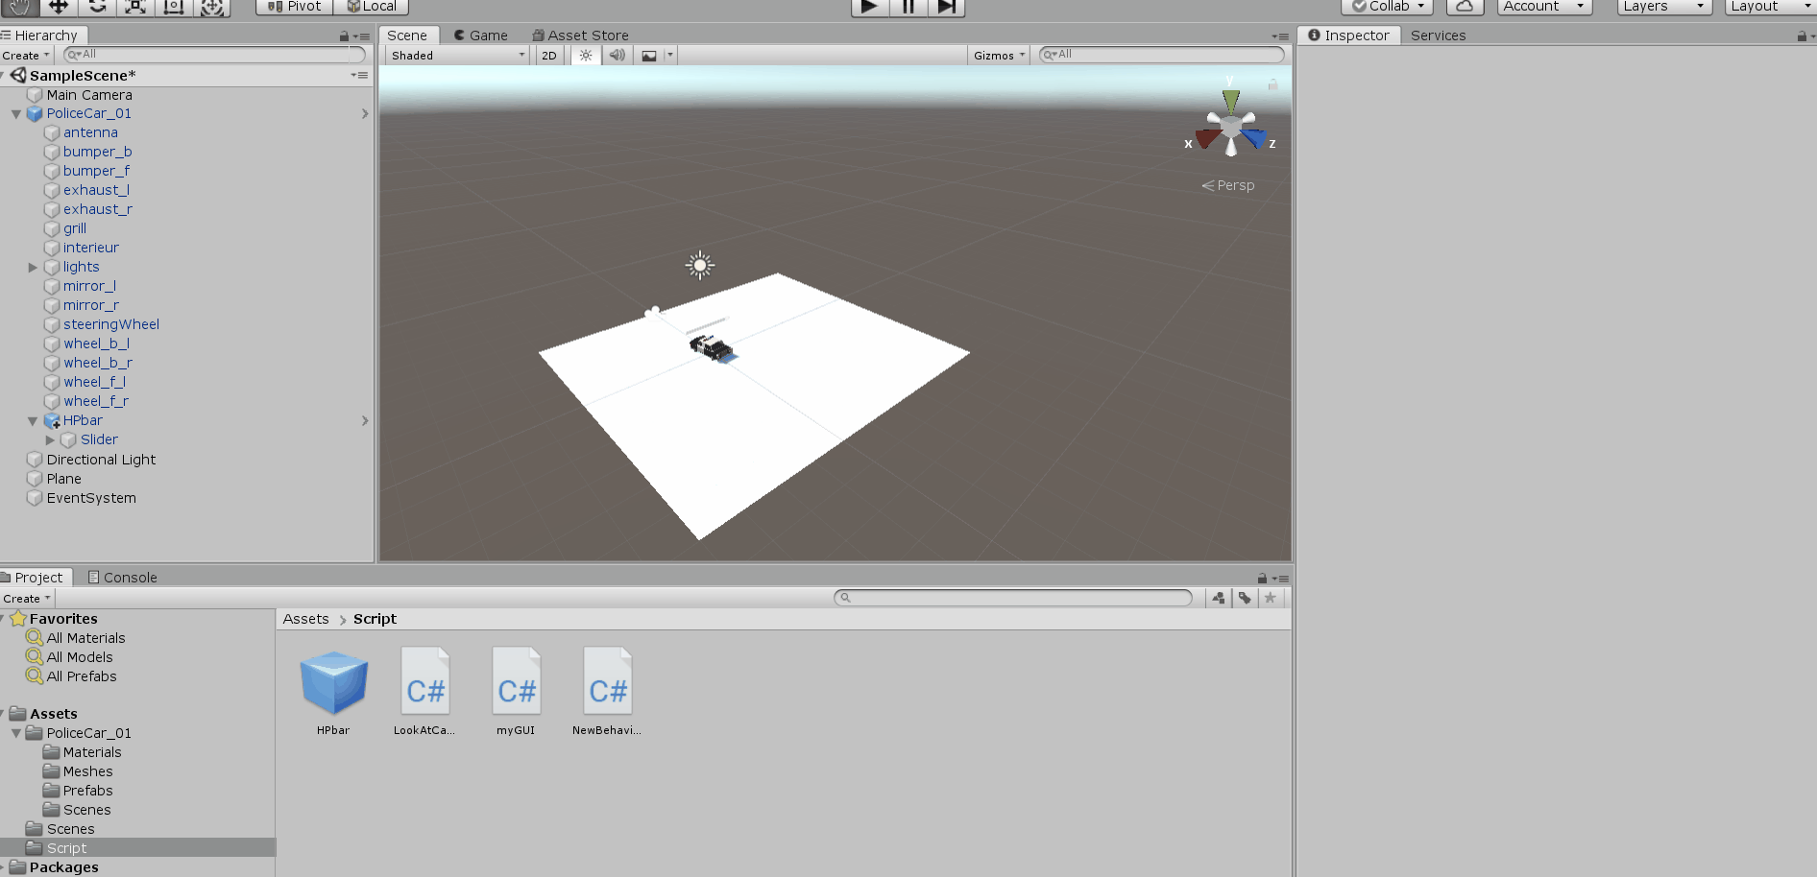This screenshot has height=877, width=1817.
Task: Toggle Pivot handle position
Action: click(x=294, y=7)
